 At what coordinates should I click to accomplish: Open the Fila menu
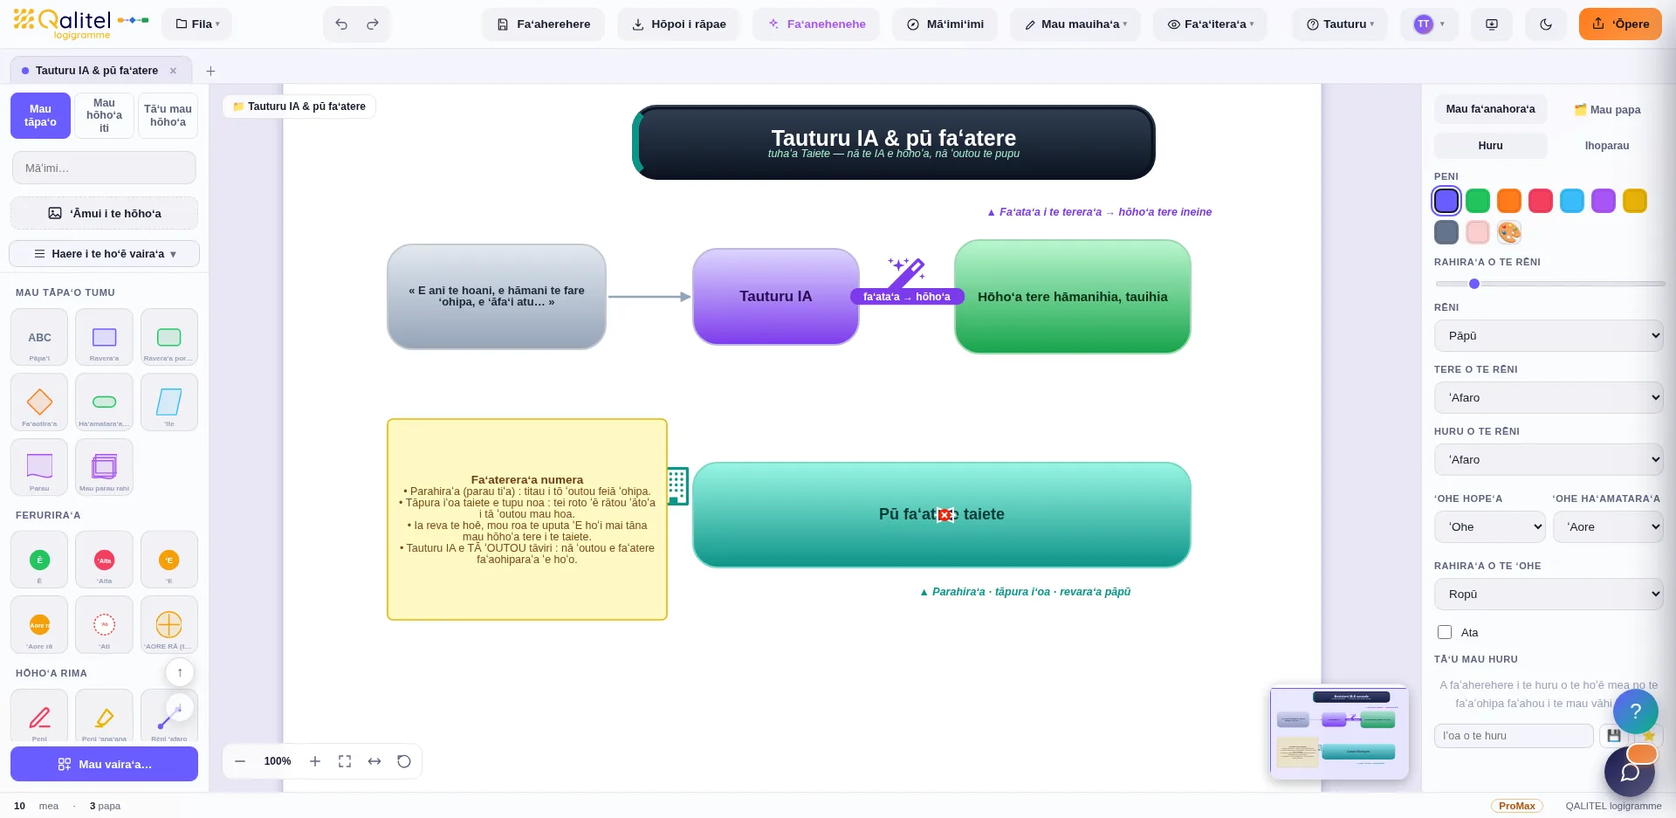coord(197,24)
